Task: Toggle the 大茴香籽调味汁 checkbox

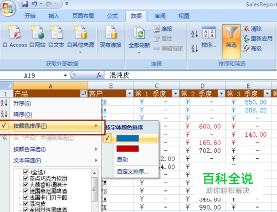Action: coord(26,185)
